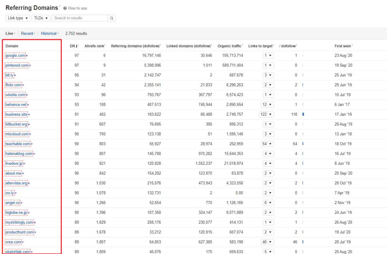Click info icon beside Referring Domains title

coord(60,6)
